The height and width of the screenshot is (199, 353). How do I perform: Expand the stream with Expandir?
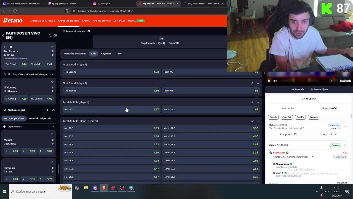[x=298, y=90]
